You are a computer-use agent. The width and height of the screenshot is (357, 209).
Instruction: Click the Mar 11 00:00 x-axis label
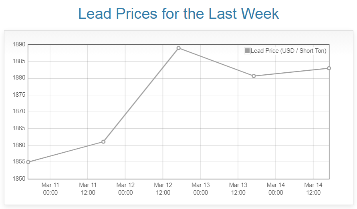click(50, 189)
